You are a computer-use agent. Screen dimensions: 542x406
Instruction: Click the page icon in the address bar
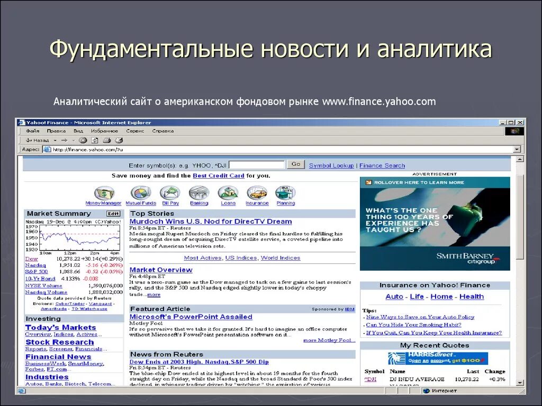click(x=47, y=150)
